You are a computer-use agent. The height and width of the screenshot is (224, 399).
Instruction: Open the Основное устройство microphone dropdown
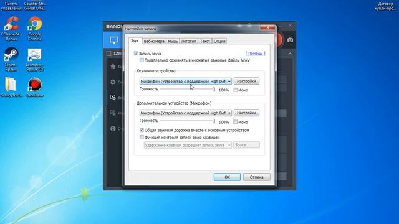tap(186, 82)
